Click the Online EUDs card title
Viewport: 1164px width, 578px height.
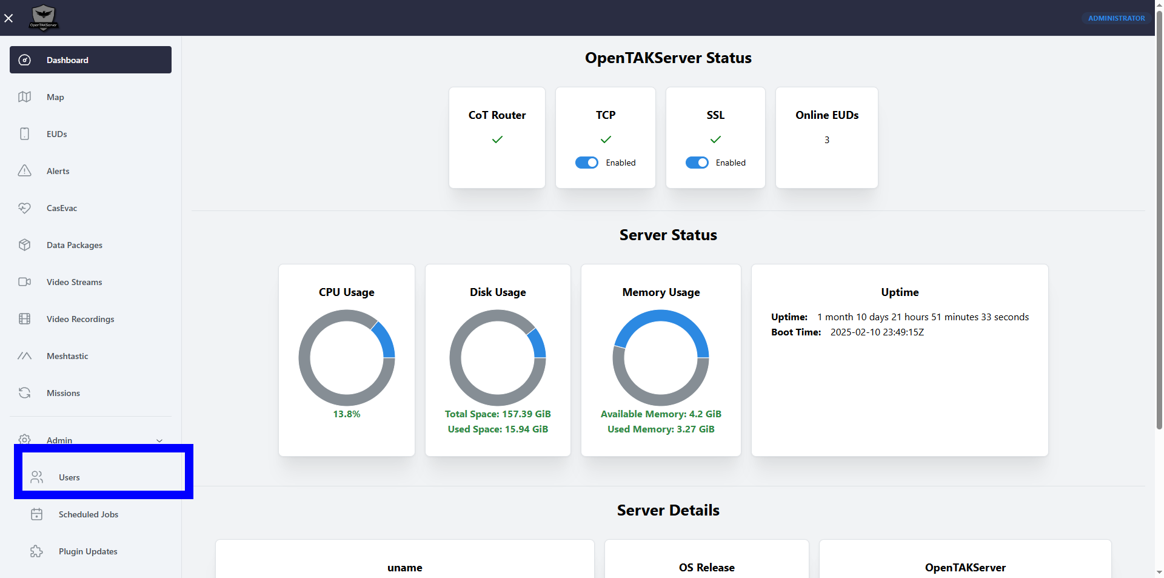click(827, 115)
